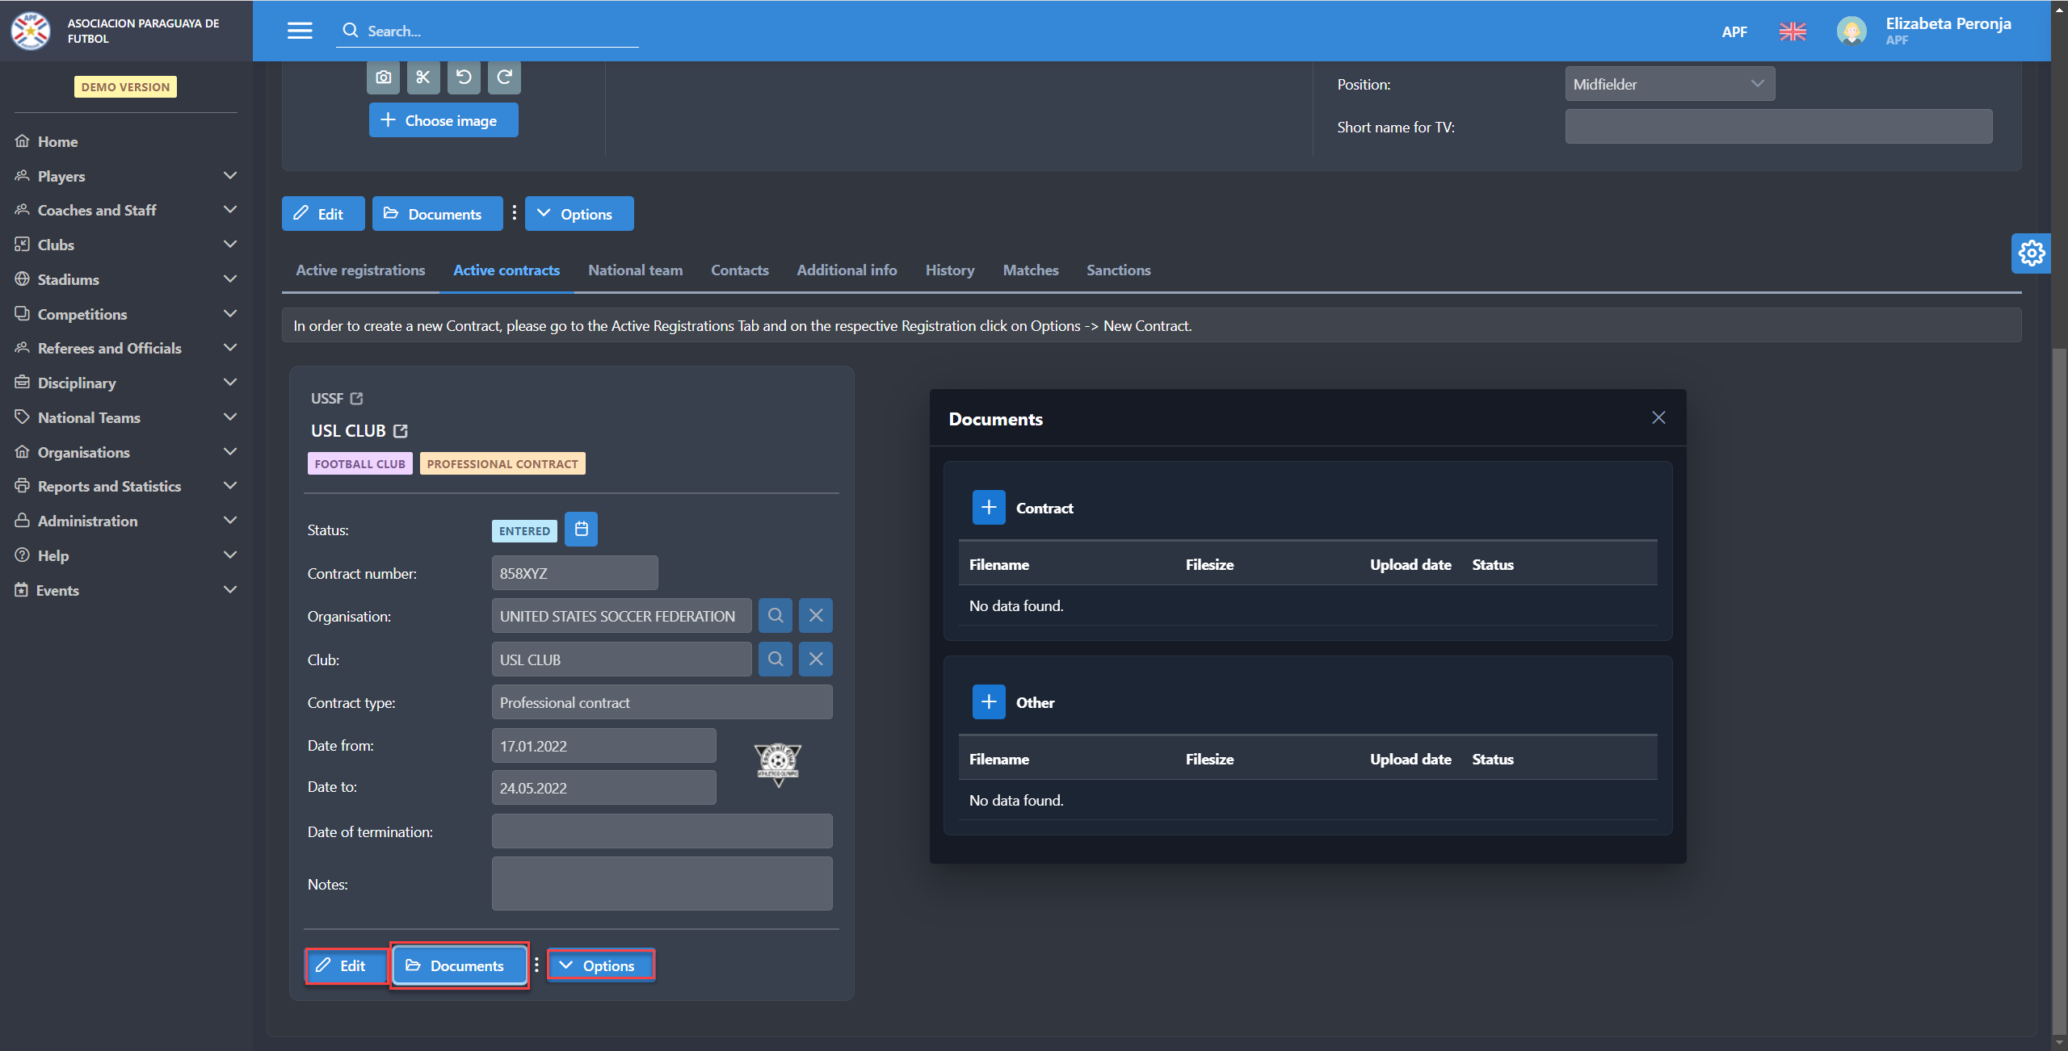Click the rotate left icon
Viewport: 2068px width, 1051px height.
pyautogui.click(x=464, y=77)
